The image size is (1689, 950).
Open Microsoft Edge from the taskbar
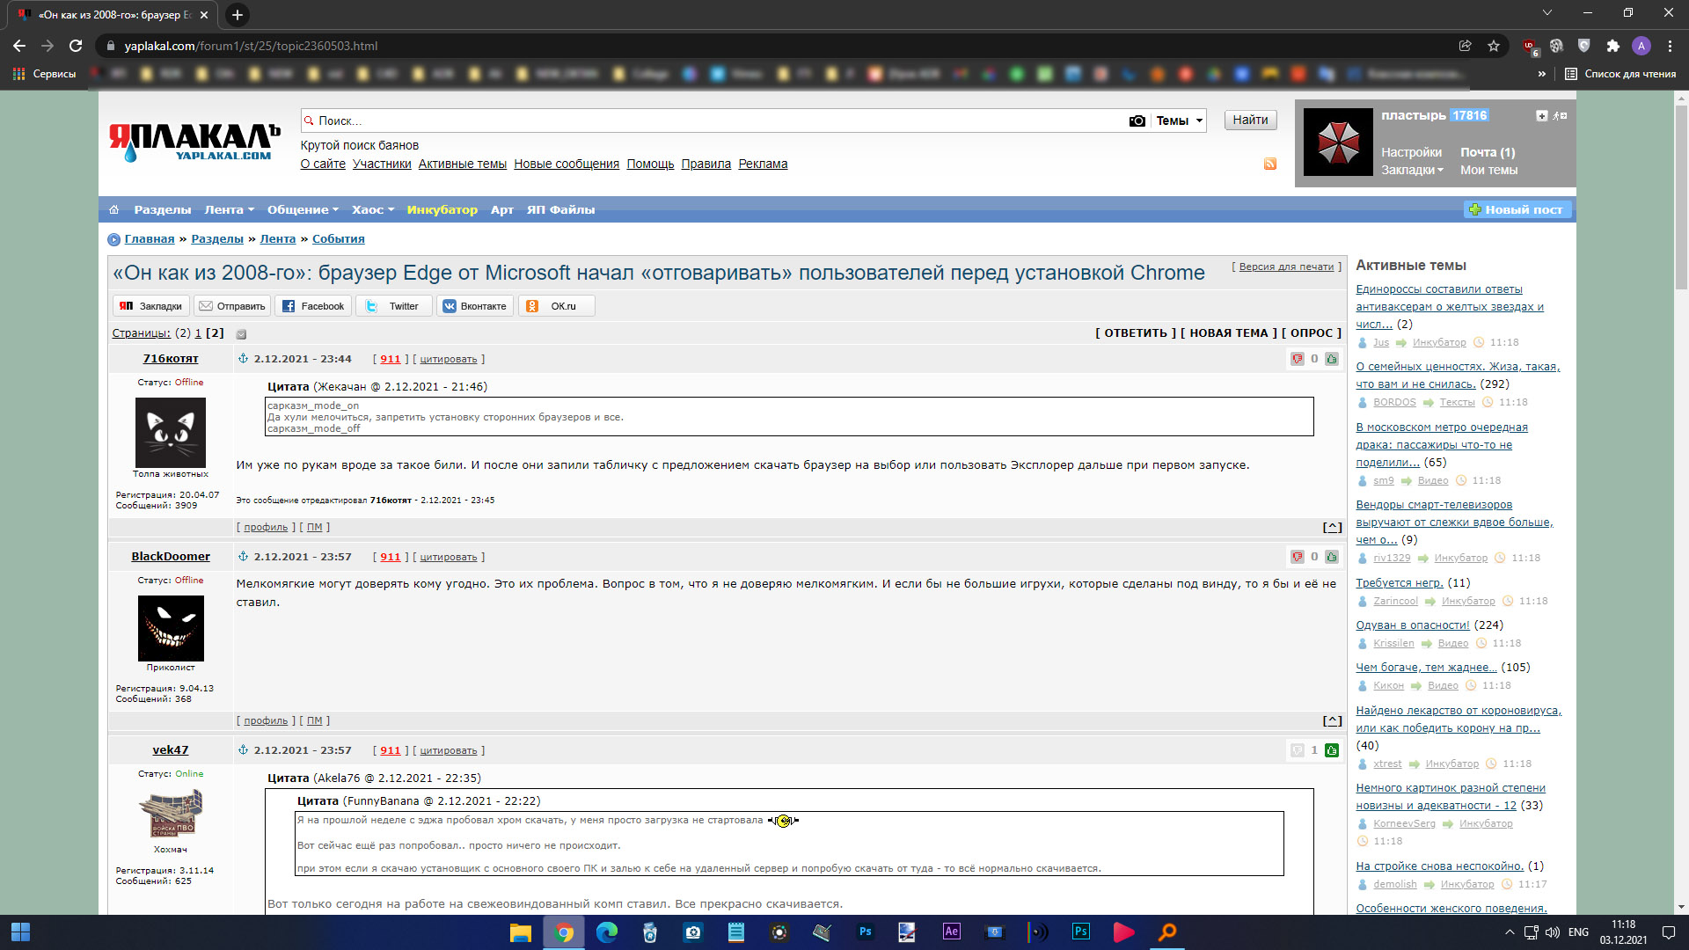pyautogui.click(x=607, y=932)
